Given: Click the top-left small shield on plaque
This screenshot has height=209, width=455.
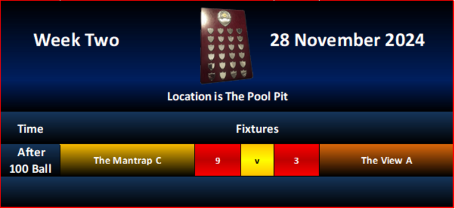Looking at the screenshot, I should pyautogui.click(x=211, y=30).
